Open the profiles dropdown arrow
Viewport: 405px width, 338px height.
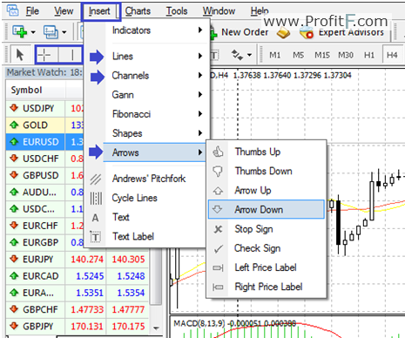[x=64, y=32]
